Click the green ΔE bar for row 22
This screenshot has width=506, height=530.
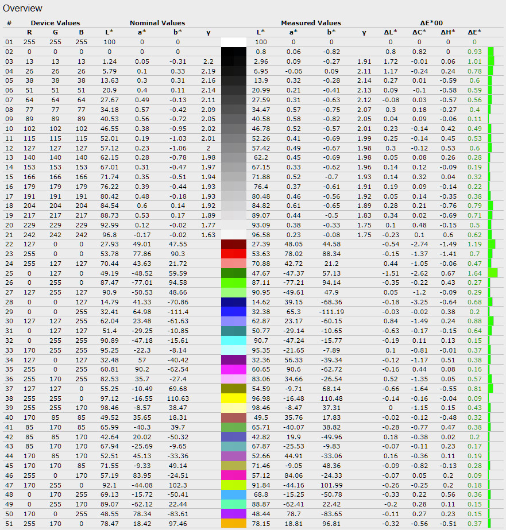[x=491, y=244]
